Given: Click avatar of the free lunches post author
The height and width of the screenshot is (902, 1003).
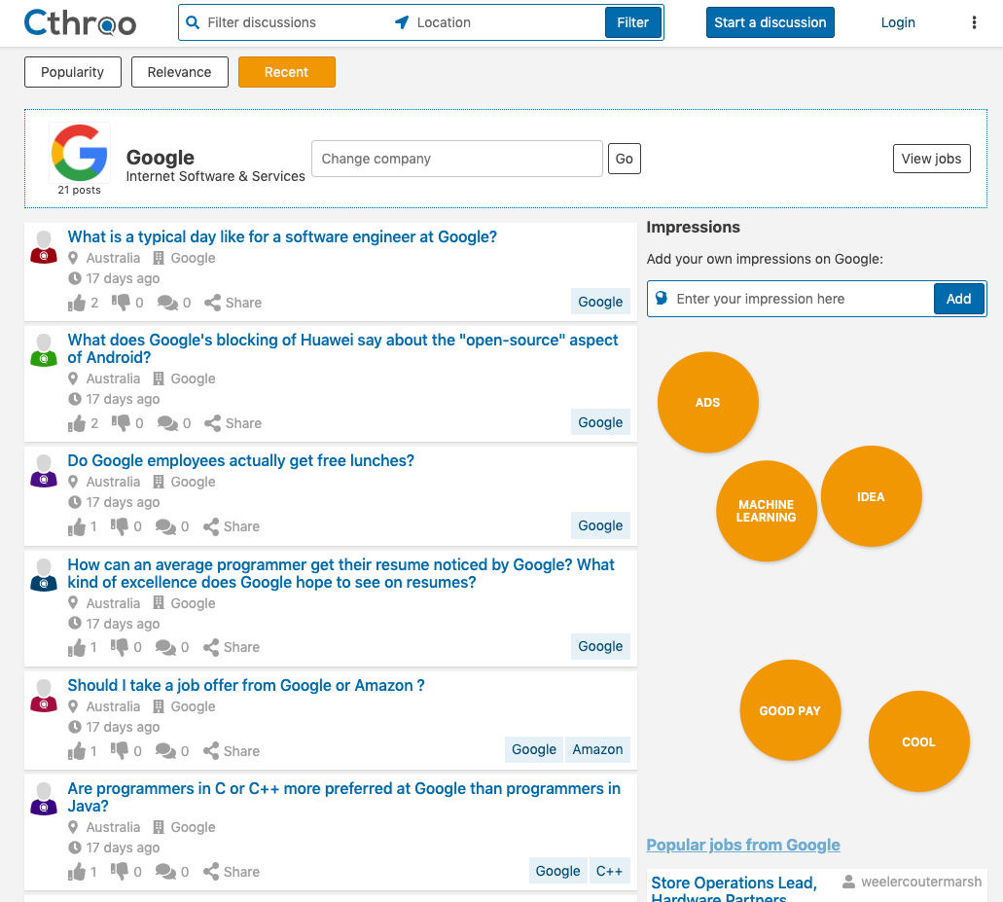Looking at the screenshot, I should 44,471.
